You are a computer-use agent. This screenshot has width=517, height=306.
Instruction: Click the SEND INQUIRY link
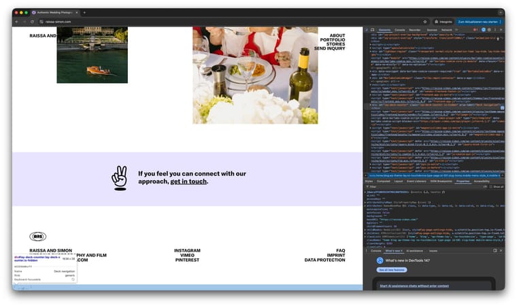[x=329, y=48]
